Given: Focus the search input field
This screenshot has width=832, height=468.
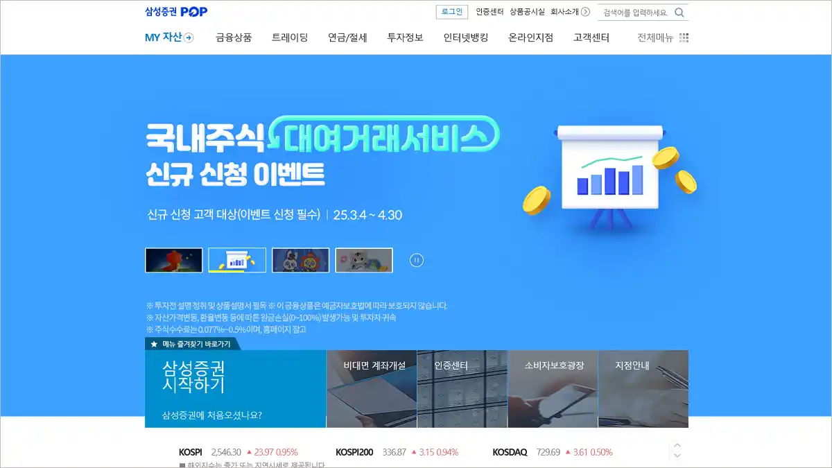Looking at the screenshot, I should pyautogui.click(x=636, y=12).
